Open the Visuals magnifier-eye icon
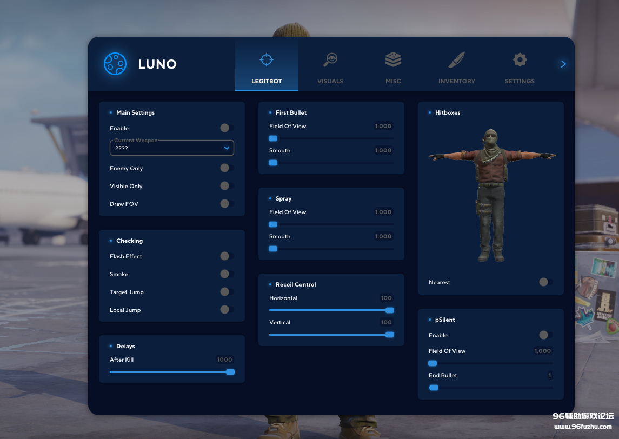 [330, 59]
